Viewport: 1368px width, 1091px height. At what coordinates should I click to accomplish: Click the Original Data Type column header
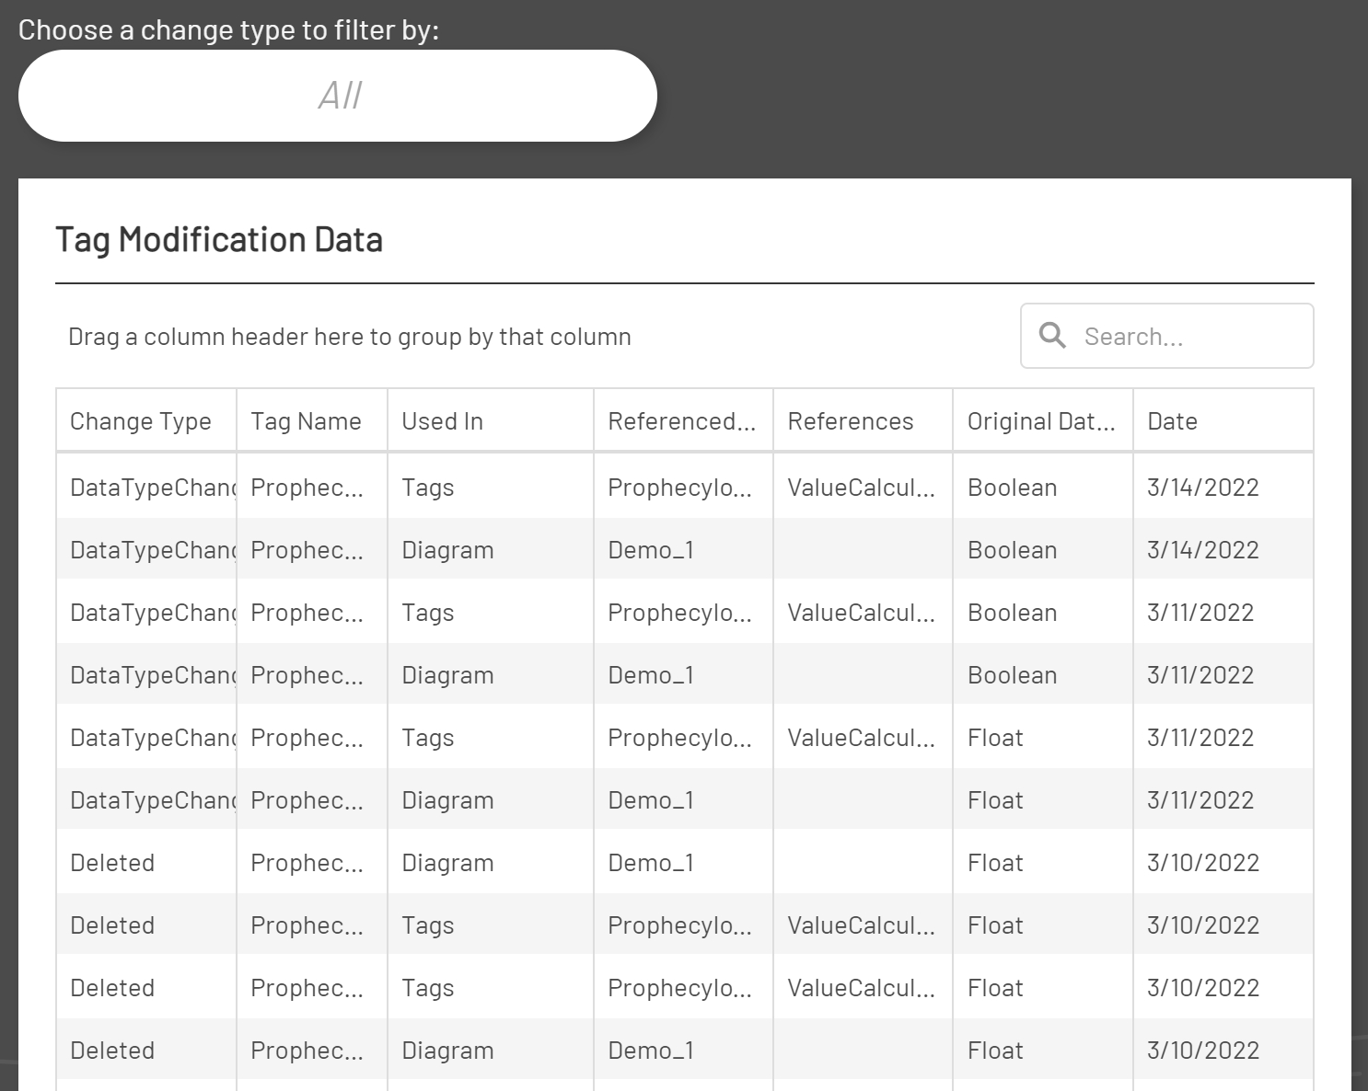[x=1040, y=420]
